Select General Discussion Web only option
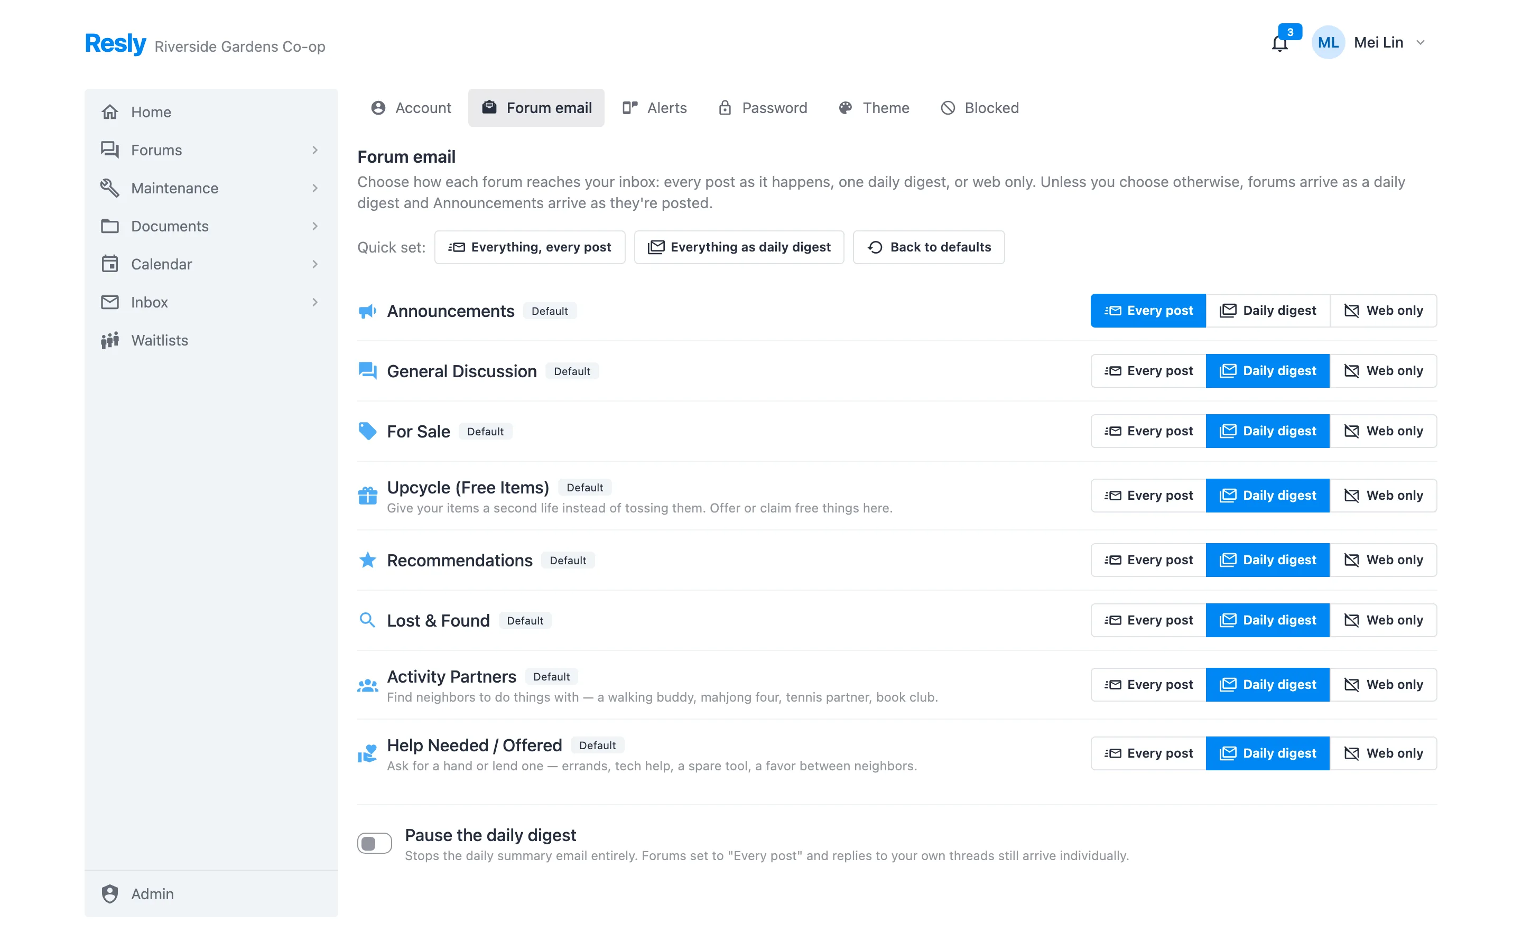1522x951 pixels. [x=1383, y=371]
